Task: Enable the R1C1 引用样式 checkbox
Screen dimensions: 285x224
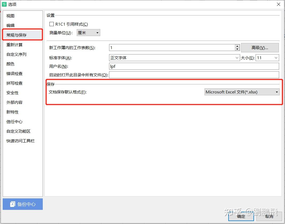Action: pos(51,24)
